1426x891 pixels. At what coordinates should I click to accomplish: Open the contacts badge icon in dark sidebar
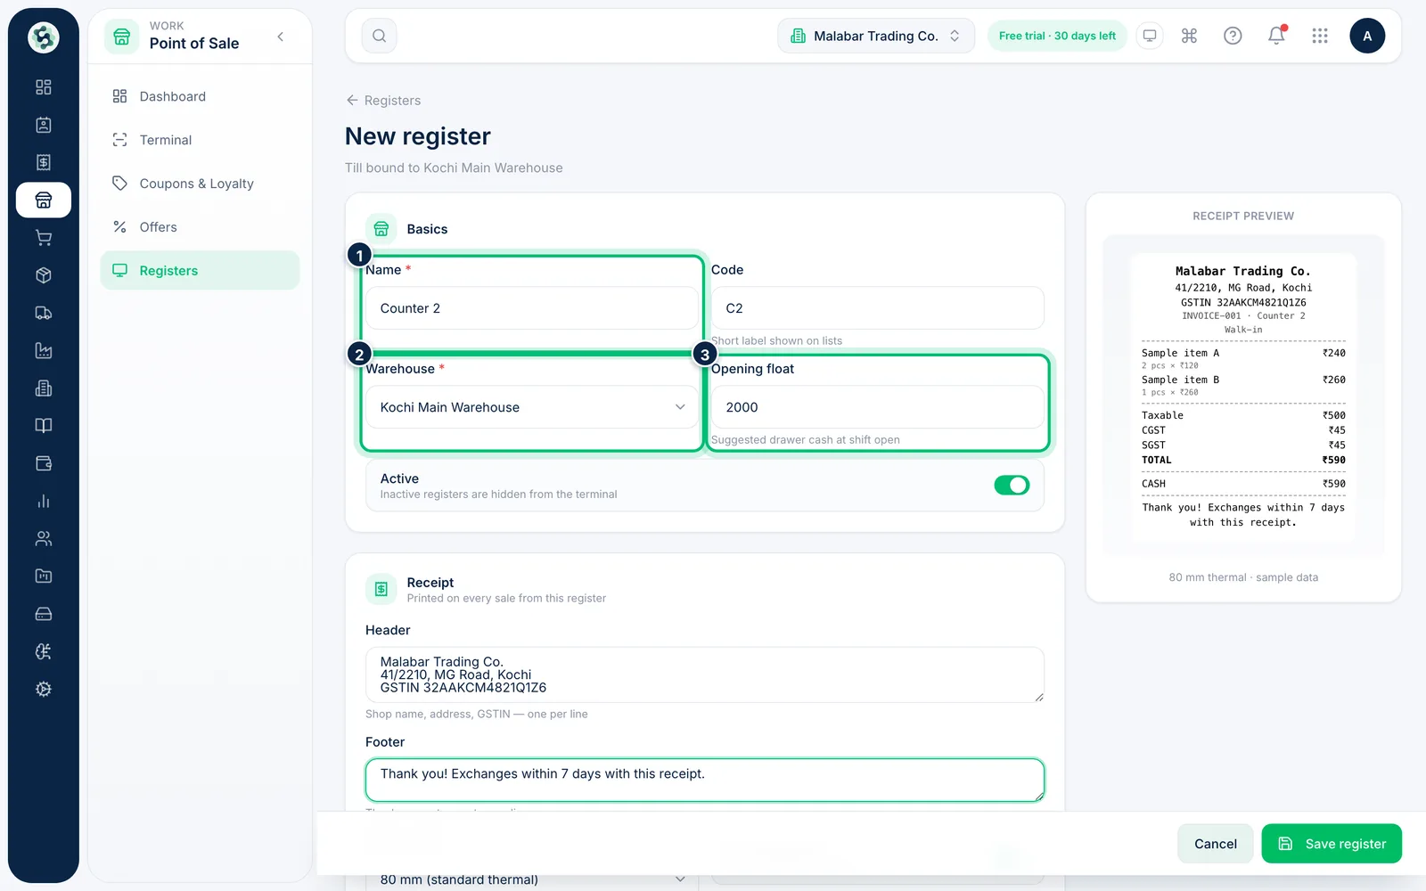point(43,125)
